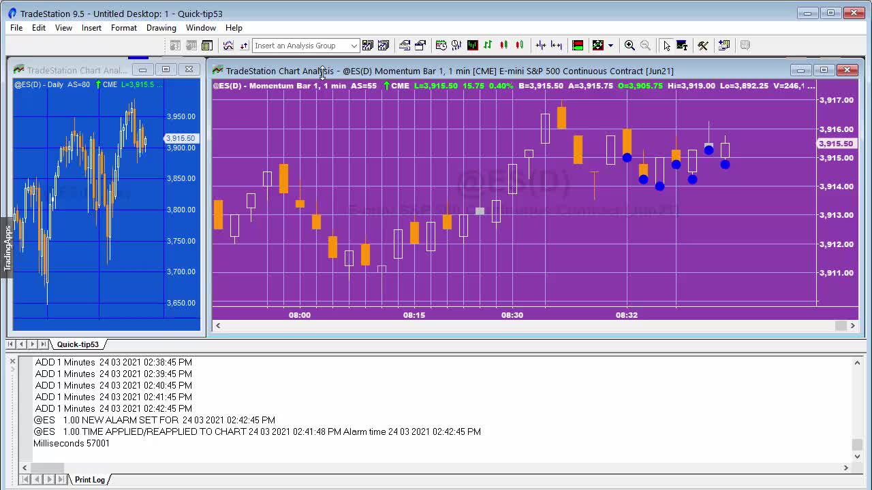Click the first grayed-out toolbar icon

click(x=175, y=46)
